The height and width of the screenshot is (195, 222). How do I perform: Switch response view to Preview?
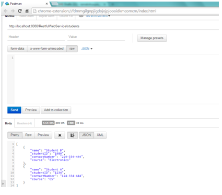tap(43, 135)
